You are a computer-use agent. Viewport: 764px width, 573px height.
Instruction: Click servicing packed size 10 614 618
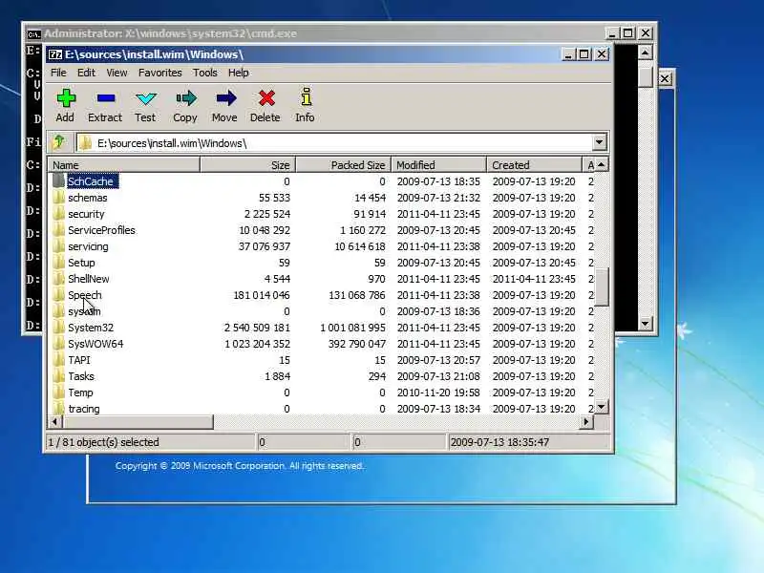[x=360, y=246]
